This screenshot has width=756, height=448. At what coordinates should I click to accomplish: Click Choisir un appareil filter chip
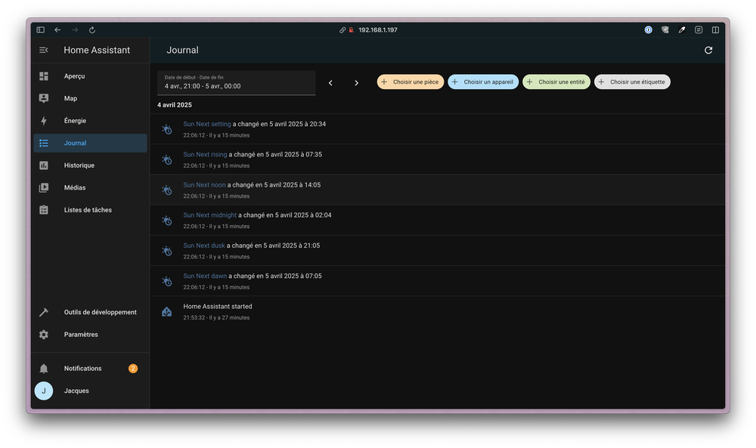(x=483, y=82)
